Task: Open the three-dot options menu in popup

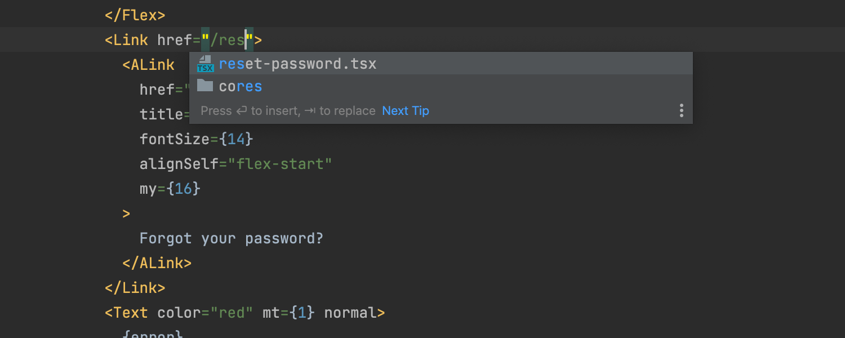Action: click(681, 110)
